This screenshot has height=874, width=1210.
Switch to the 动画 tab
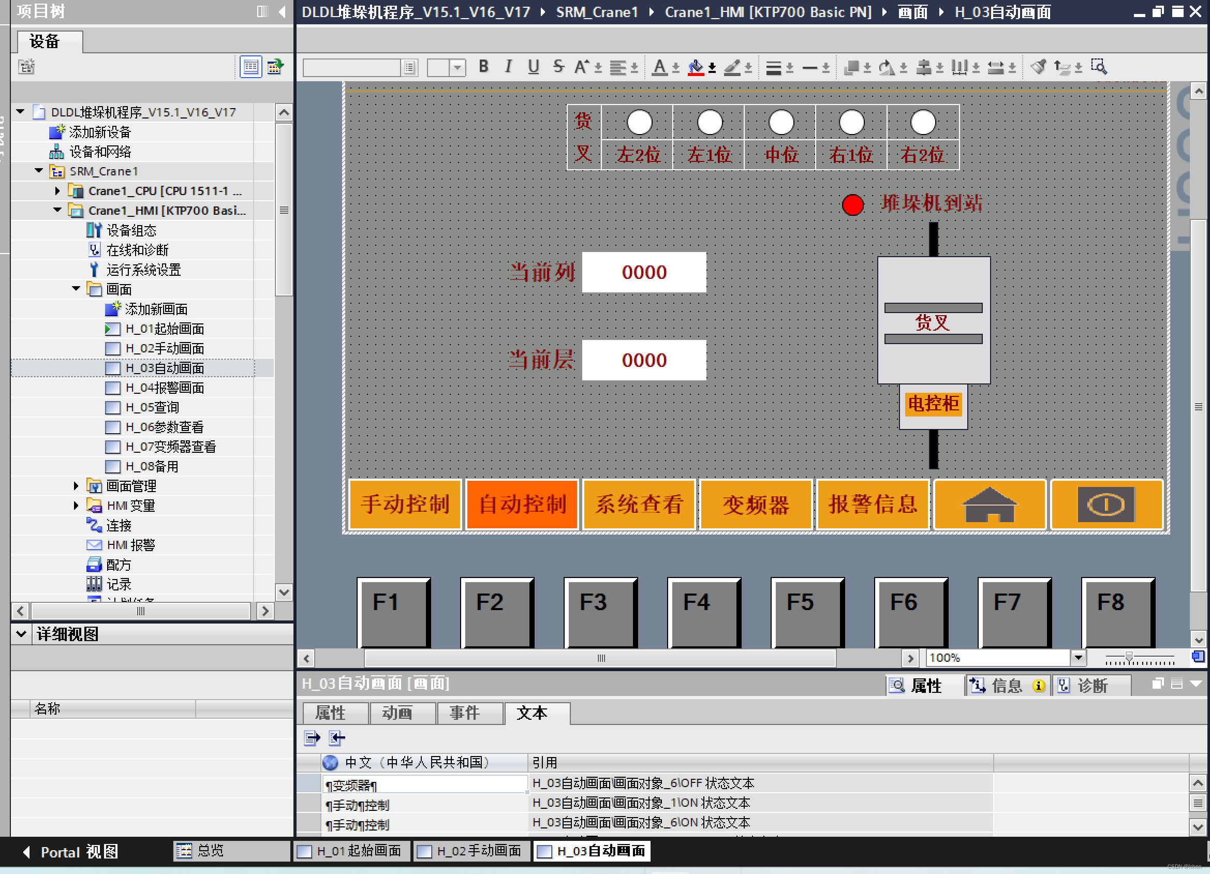click(x=397, y=713)
